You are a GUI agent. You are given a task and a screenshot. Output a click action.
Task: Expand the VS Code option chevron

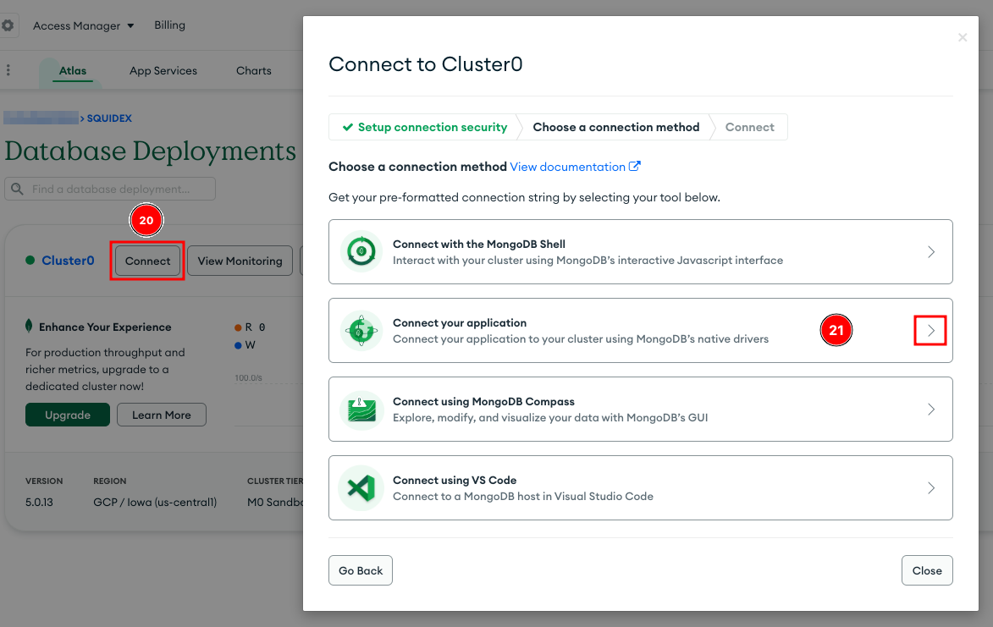(931, 487)
